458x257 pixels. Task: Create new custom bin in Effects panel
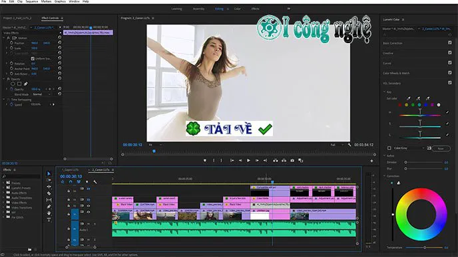point(29,250)
